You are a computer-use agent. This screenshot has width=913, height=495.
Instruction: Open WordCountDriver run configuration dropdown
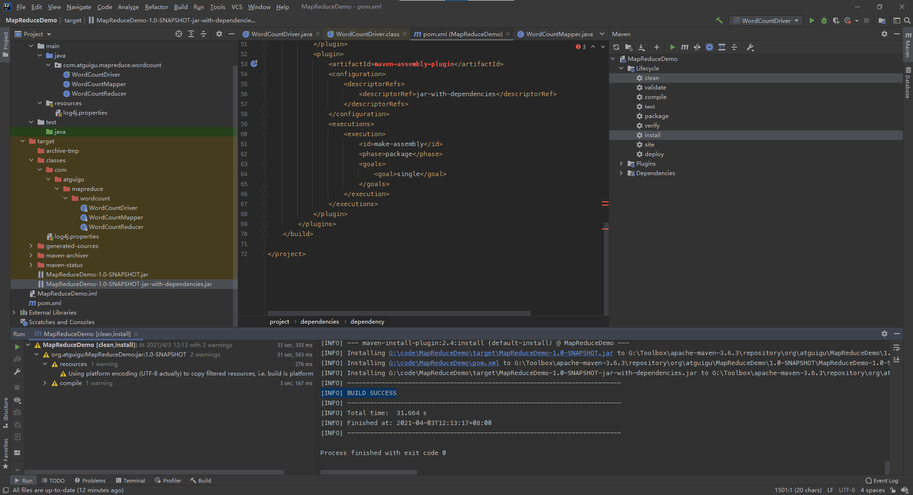pyautogui.click(x=766, y=20)
